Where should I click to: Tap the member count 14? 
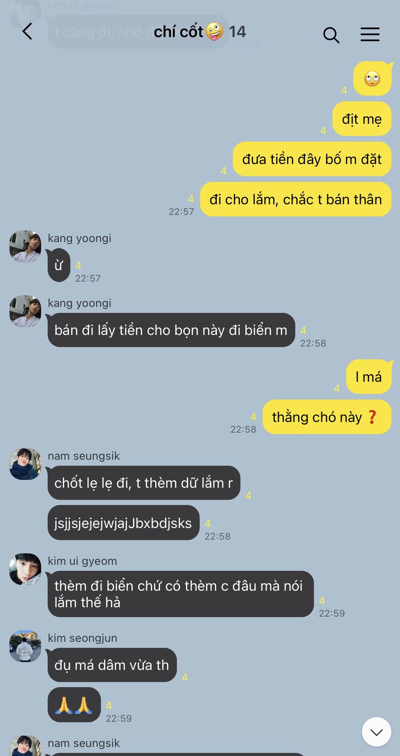[x=237, y=32]
